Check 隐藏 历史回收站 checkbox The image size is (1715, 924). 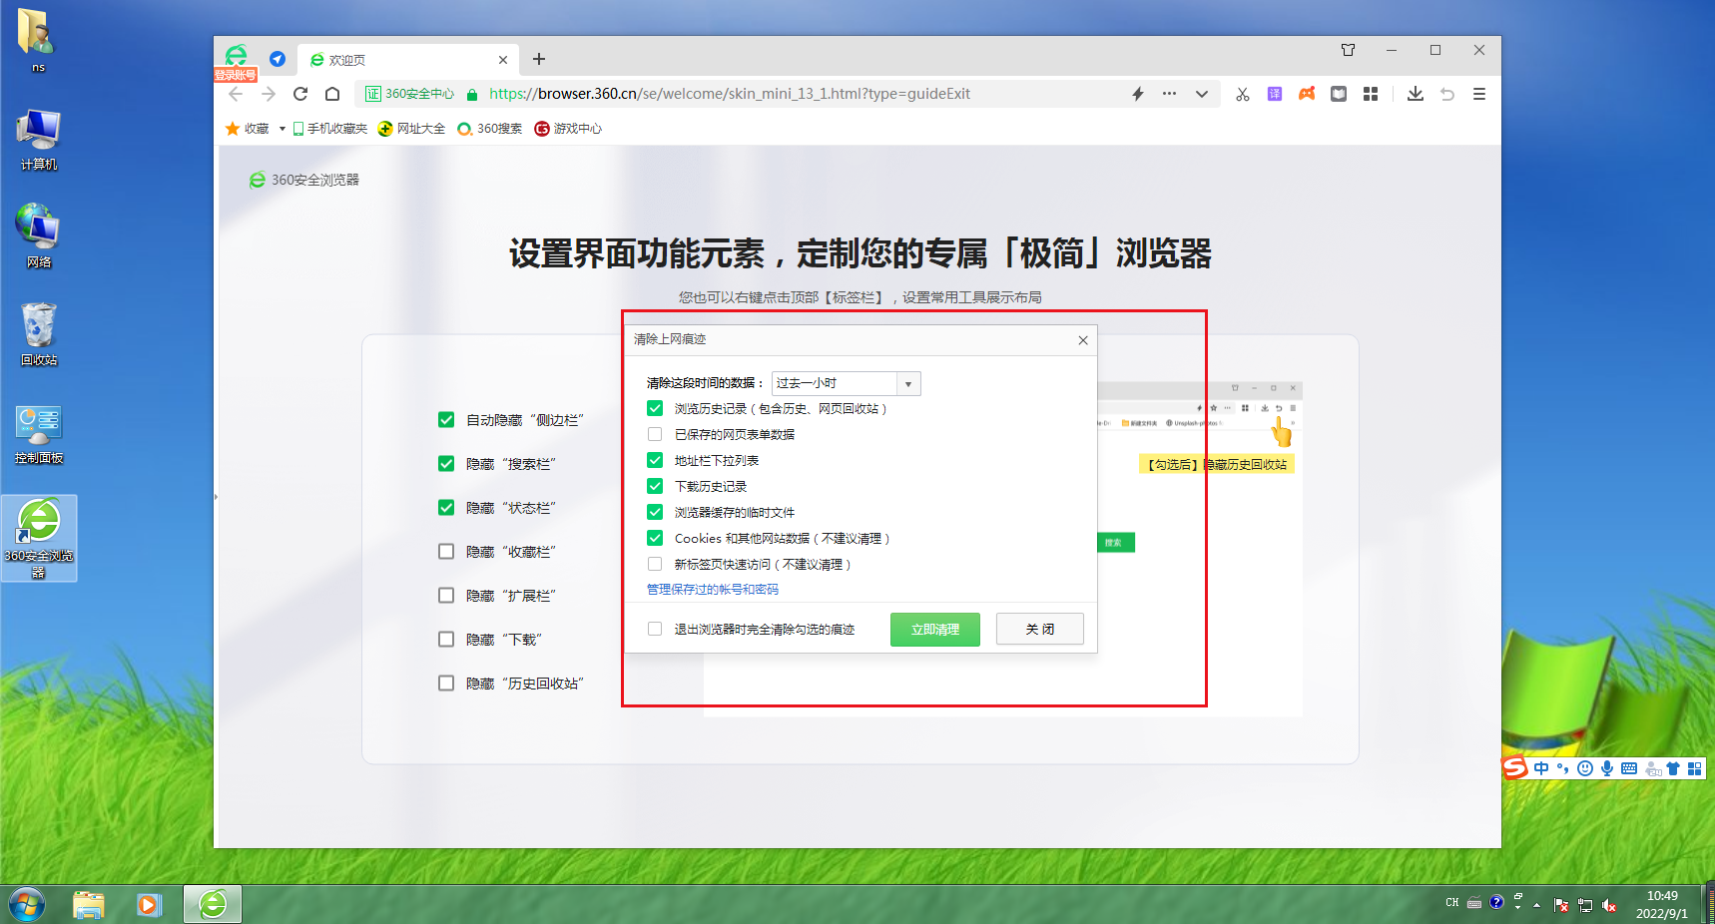pos(446,684)
